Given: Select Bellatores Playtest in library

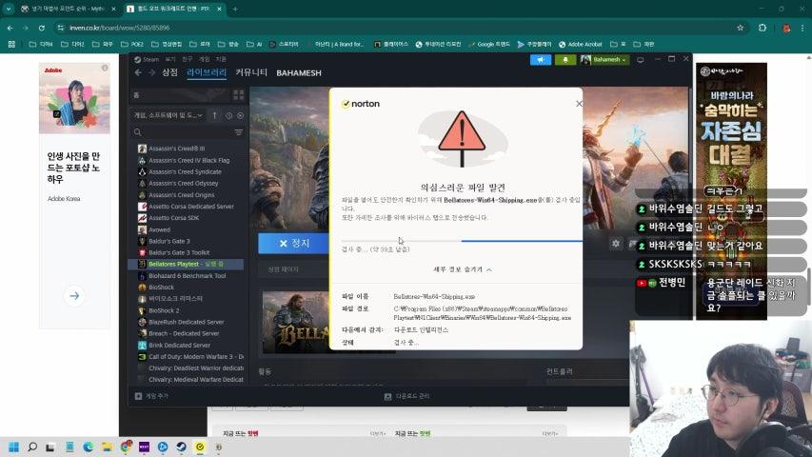Looking at the screenshot, I should pyautogui.click(x=186, y=265).
